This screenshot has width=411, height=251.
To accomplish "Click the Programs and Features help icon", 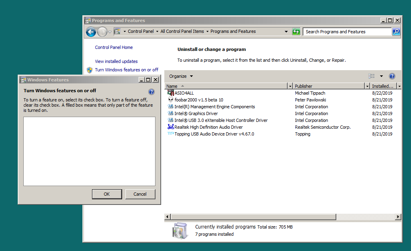I will click(x=392, y=76).
